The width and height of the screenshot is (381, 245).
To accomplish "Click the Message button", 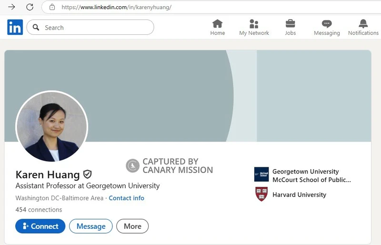I will coord(91,226).
